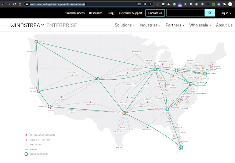Expand the Partners dropdown menu

point(175,25)
